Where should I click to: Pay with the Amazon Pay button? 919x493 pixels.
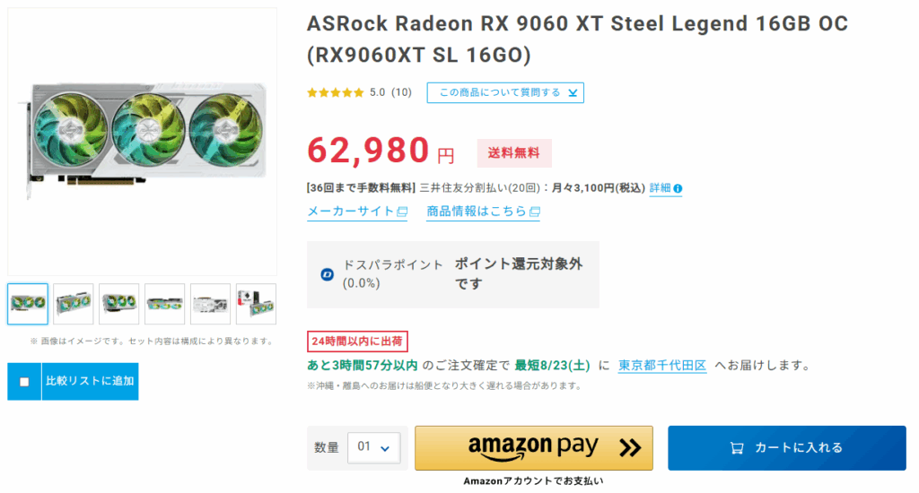coord(534,448)
